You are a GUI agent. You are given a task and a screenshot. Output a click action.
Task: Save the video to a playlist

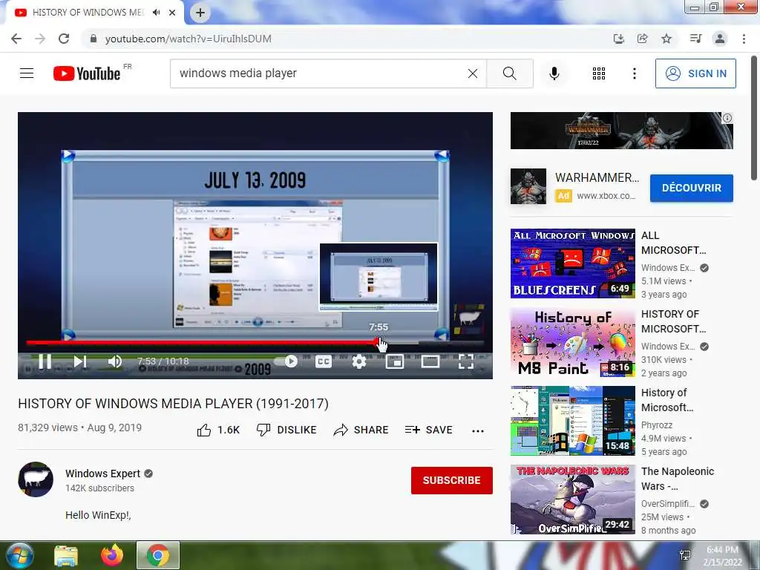[428, 430]
